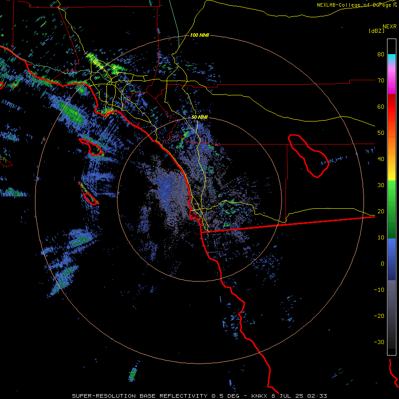Click the 30 value on the dBZ scale
Image resolution: width=399 pixels, height=399 pixels.
(381, 185)
